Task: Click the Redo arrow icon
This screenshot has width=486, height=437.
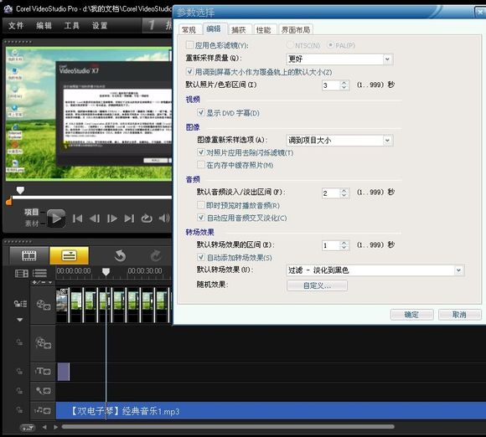Action: coord(156,256)
